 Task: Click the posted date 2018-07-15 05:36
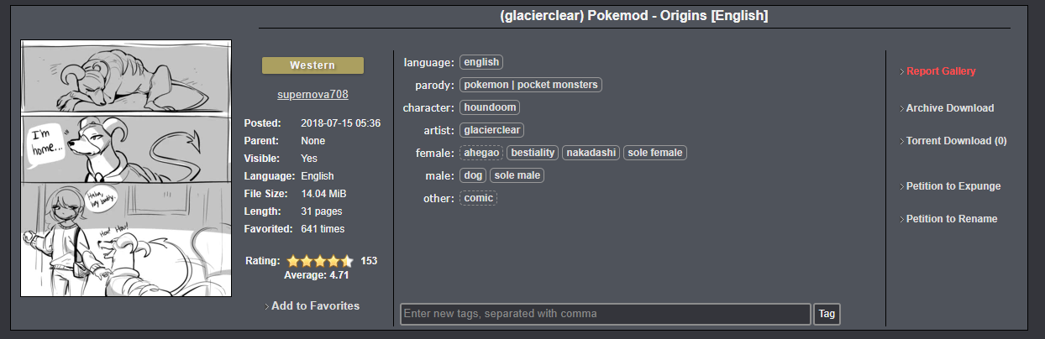[x=341, y=123]
